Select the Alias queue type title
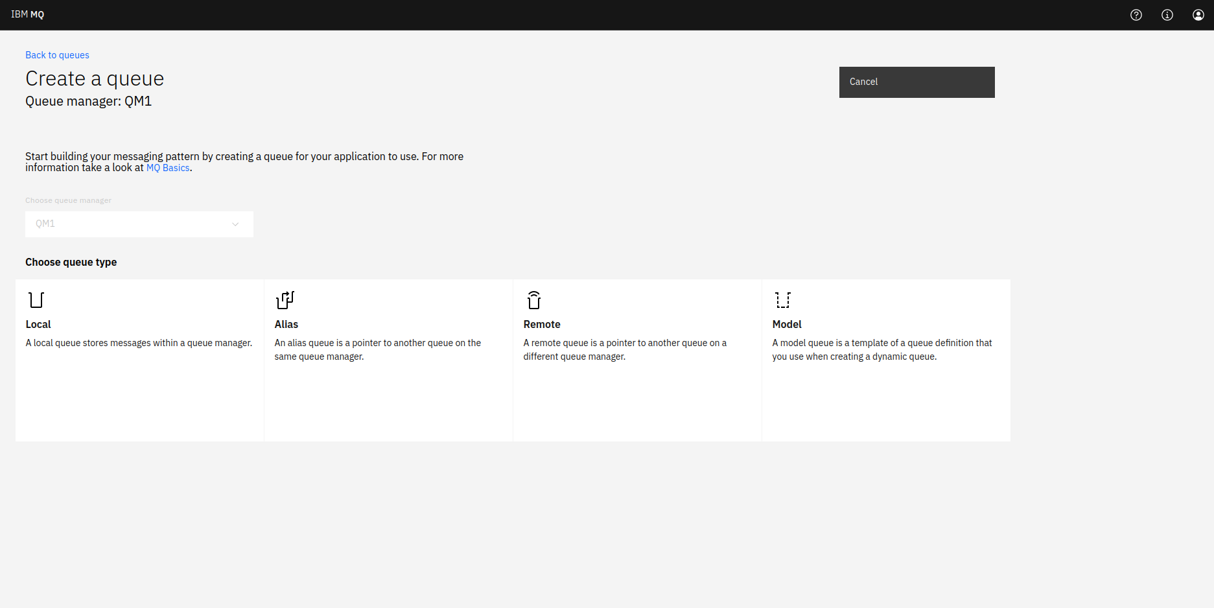Viewport: 1214px width, 608px height. click(x=286, y=324)
